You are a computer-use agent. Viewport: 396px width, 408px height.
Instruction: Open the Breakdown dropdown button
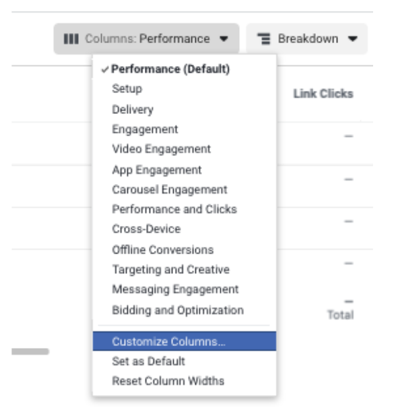(307, 38)
